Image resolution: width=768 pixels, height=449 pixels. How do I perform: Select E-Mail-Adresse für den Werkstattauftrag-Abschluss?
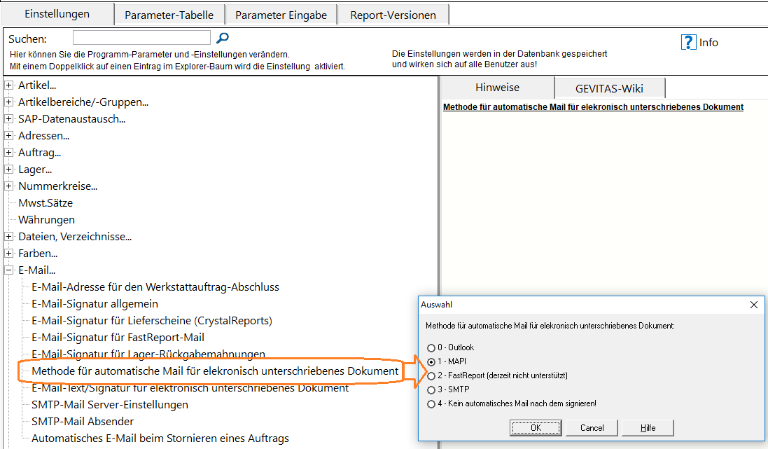point(155,286)
